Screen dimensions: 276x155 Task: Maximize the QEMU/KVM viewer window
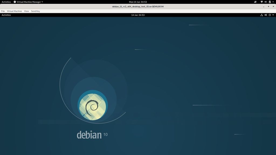tap(268, 6)
